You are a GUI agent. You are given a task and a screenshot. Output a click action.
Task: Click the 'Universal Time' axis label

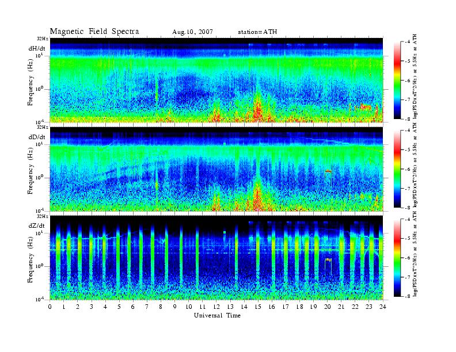coord(217,315)
